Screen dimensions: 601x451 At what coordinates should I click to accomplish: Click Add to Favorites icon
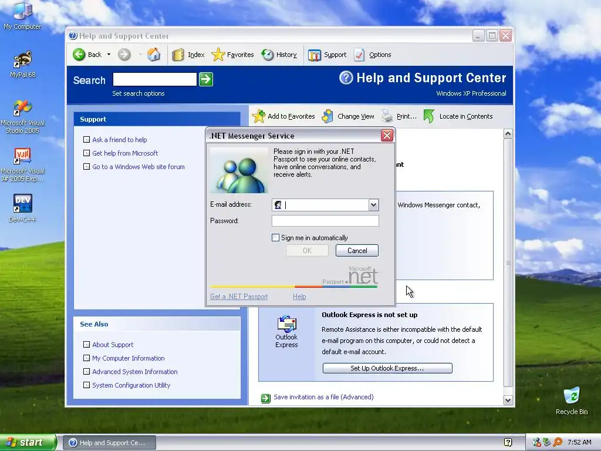tap(259, 116)
